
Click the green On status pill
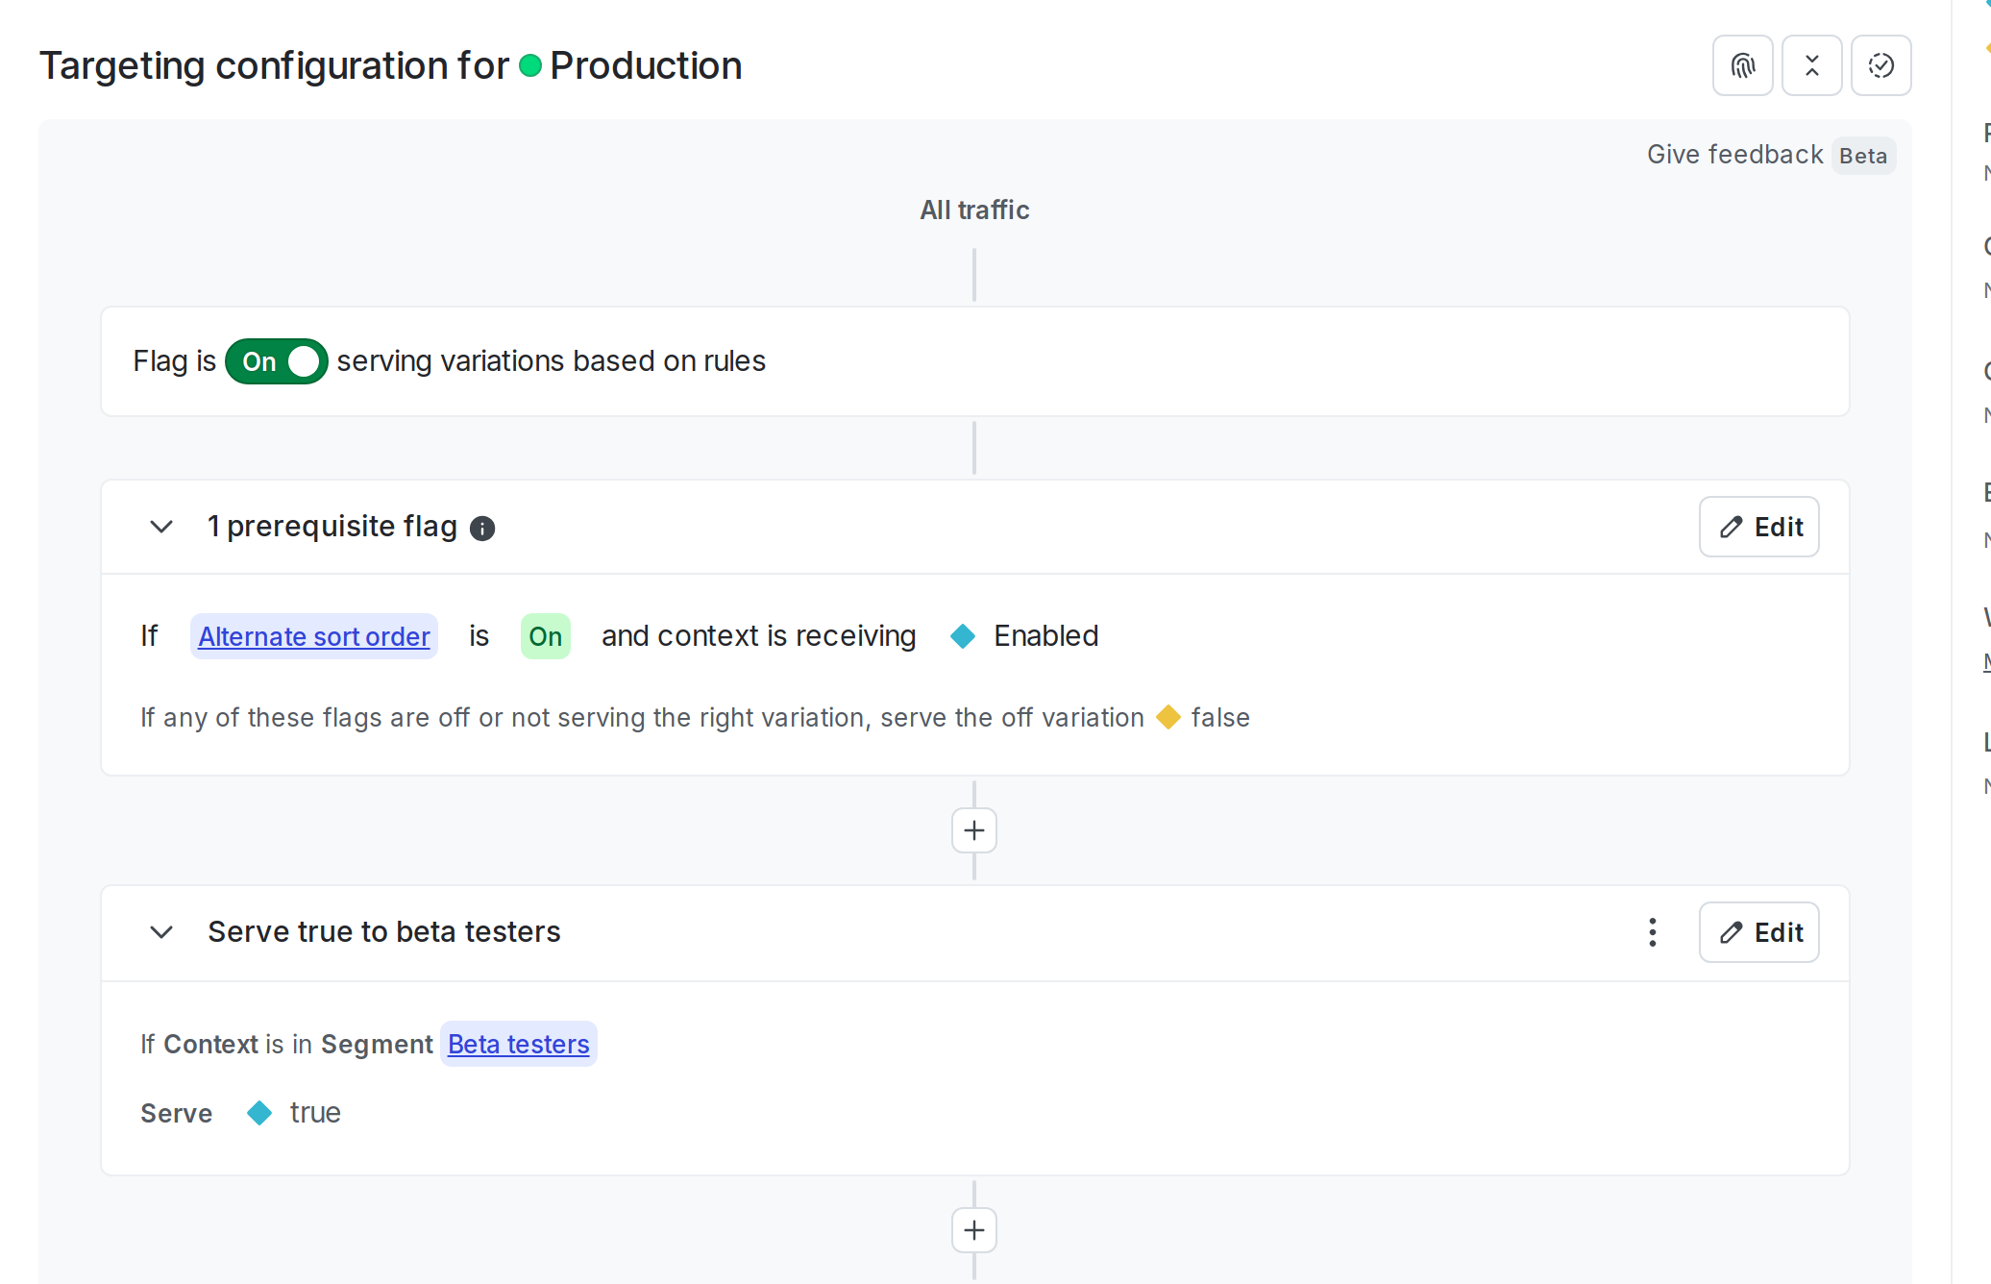click(545, 636)
